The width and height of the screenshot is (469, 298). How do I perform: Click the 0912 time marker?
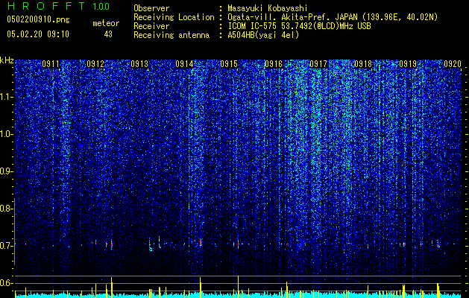[95, 64]
